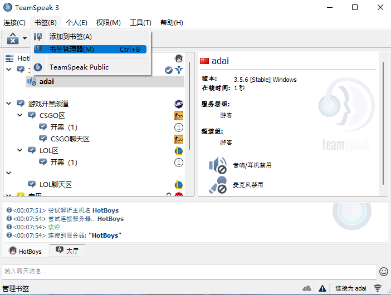Screen dimensions: 391x295
Task: Collapse the first channel under the server
Action: pyautogui.click(x=9, y=69)
